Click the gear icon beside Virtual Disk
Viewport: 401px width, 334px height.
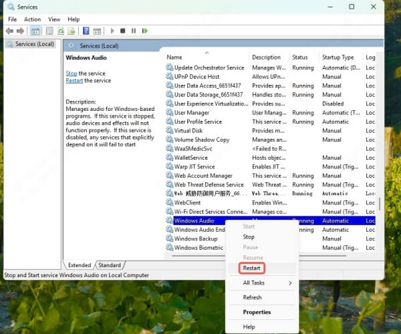click(169, 130)
